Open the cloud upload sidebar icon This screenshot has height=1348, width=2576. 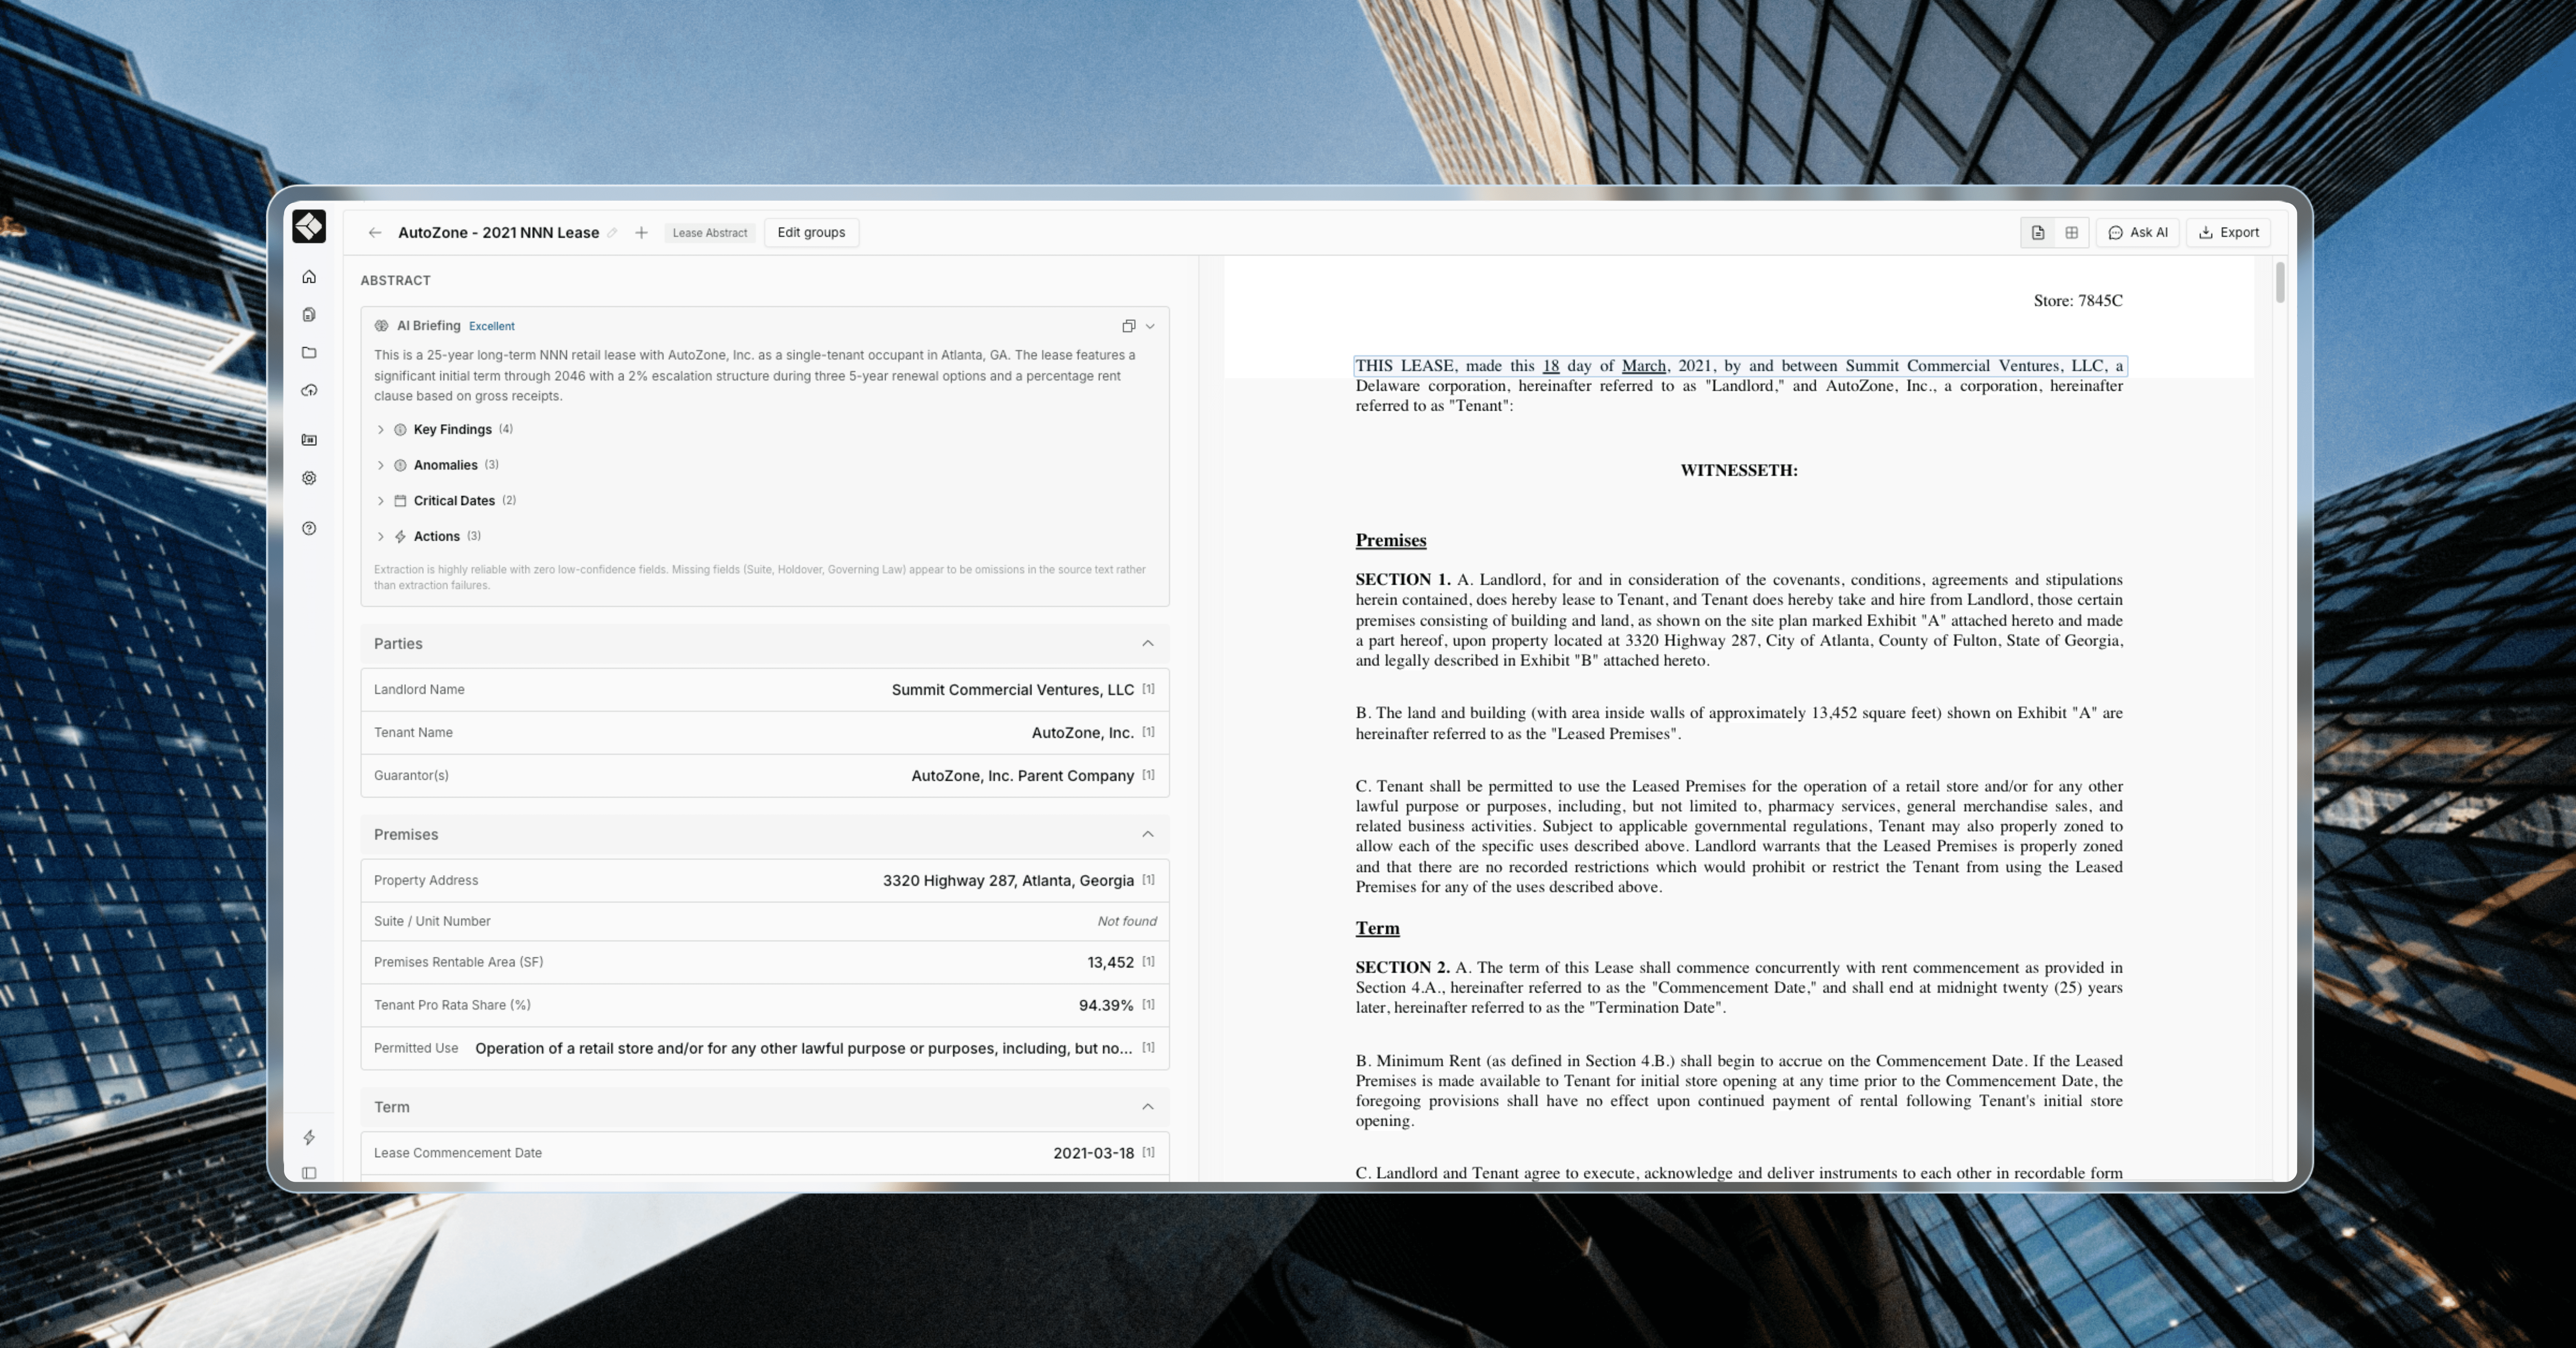pyautogui.click(x=309, y=390)
